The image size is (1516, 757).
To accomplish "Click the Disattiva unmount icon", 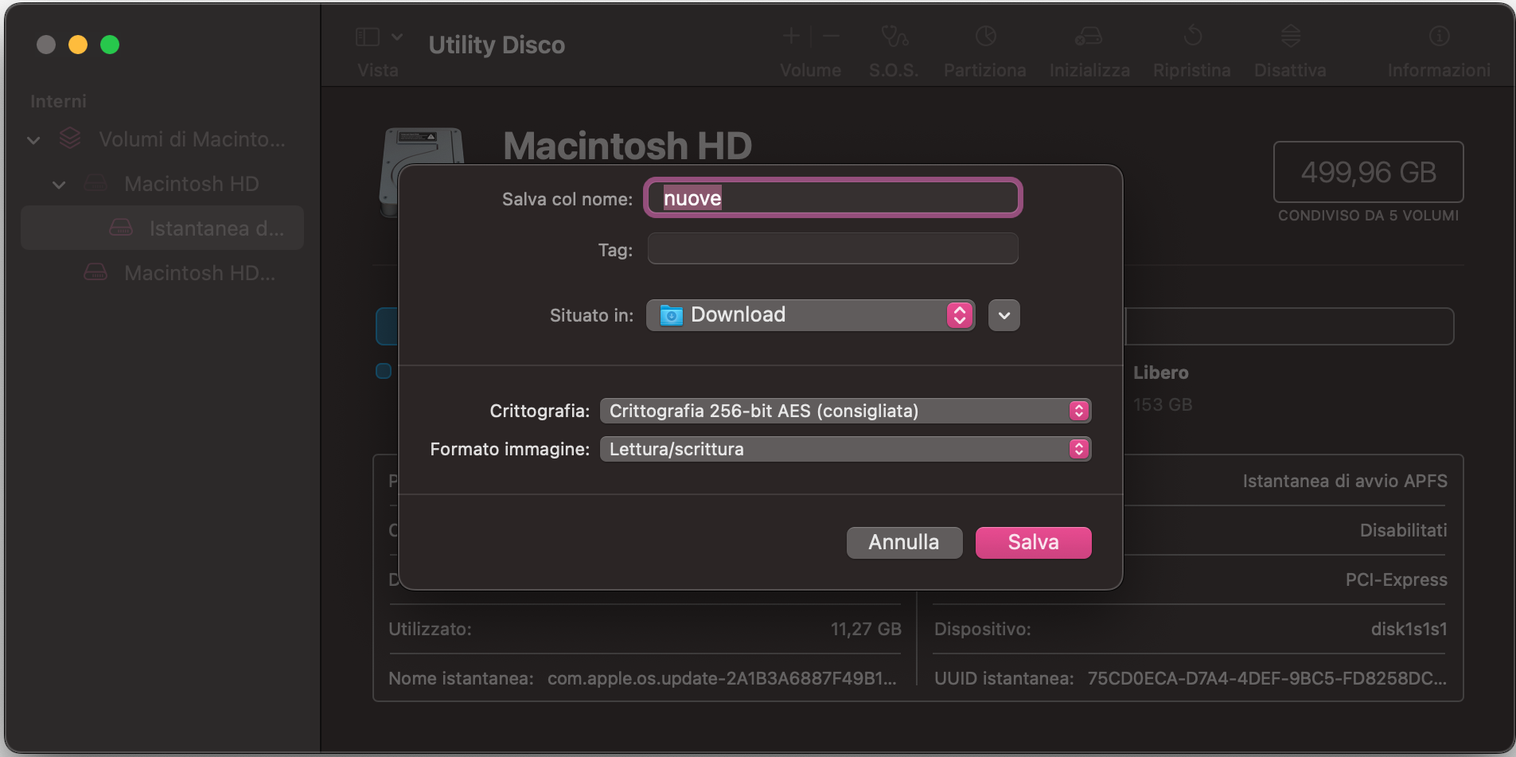I will coord(1291,36).
